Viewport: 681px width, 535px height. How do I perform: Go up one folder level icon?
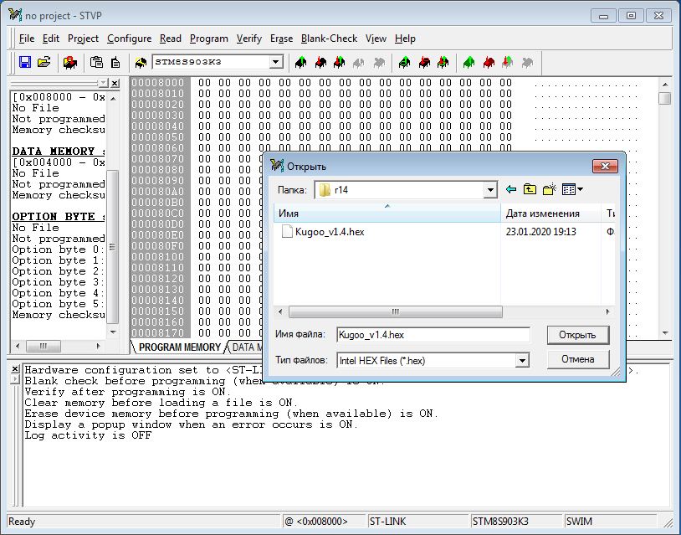[530, 190]
